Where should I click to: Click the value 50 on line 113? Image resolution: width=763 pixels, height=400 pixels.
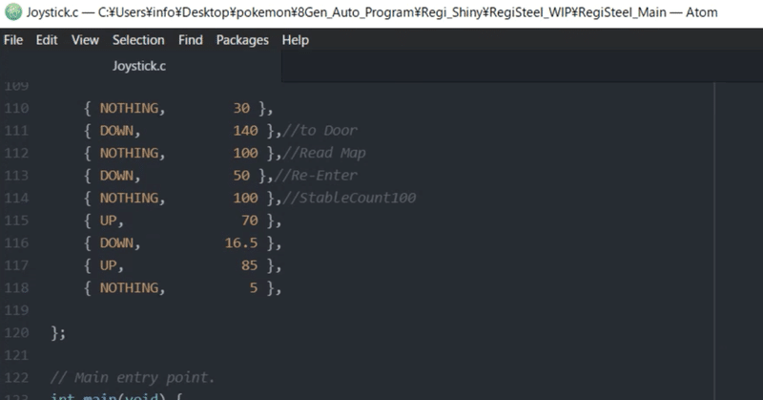click(x=241, y=176)
